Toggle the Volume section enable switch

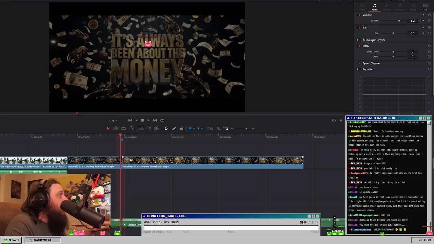[x=359, y=15]
